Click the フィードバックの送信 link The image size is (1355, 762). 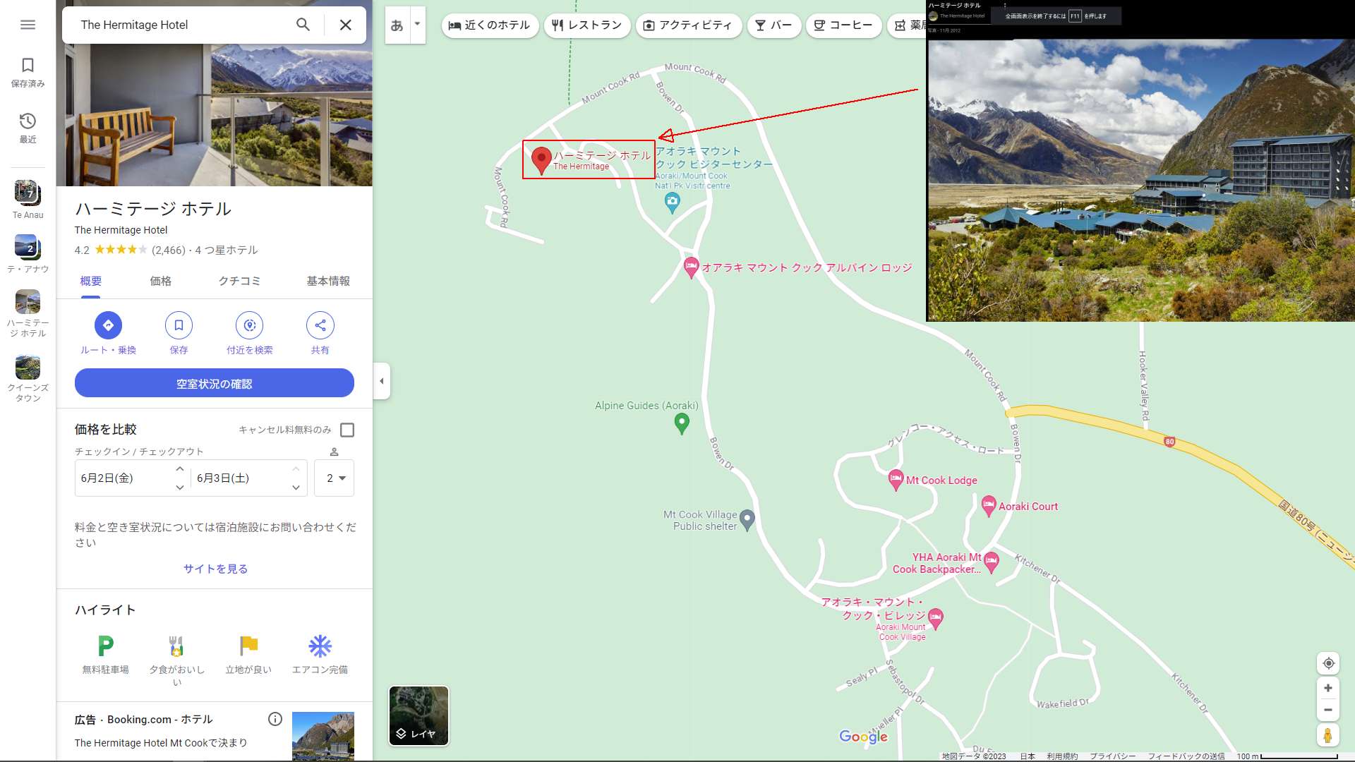1186,756
